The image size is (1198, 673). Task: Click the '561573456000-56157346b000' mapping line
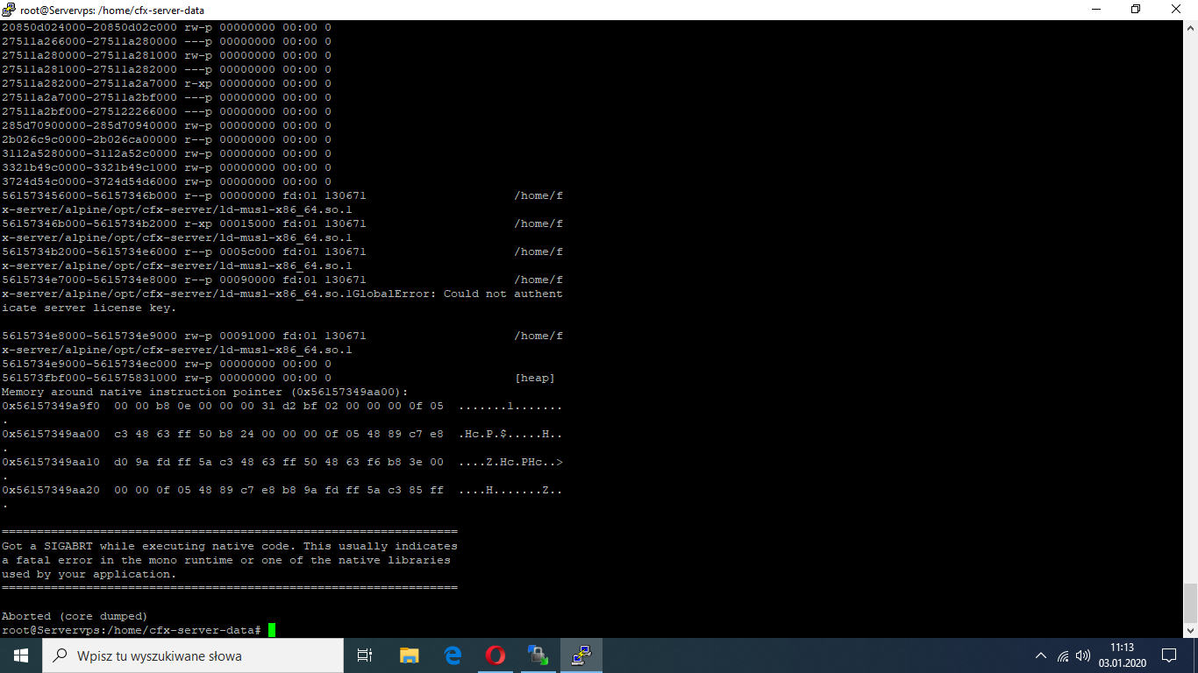pos(282,195)
